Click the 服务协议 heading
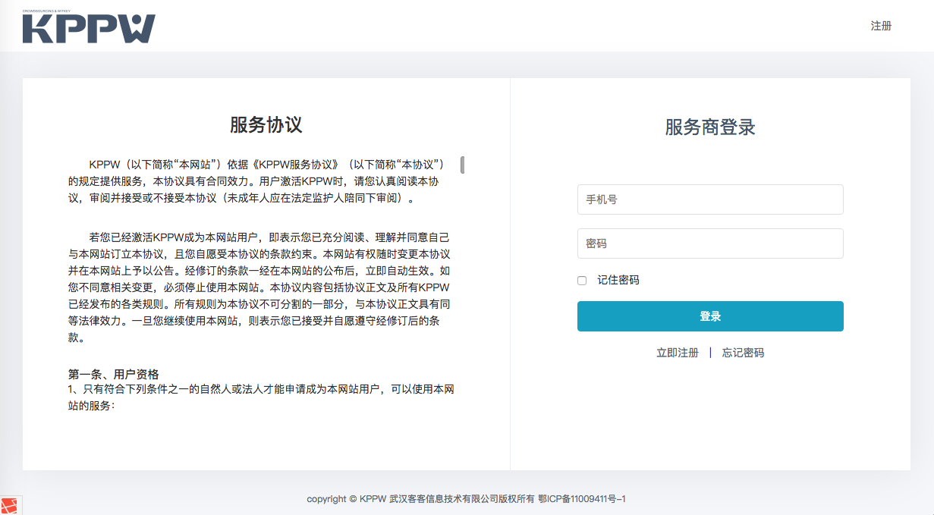The height and width of the screenshot is (515, 934). coord(266,125)
